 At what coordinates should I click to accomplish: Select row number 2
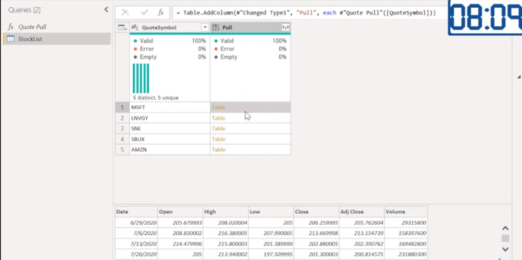click(122, 118)
